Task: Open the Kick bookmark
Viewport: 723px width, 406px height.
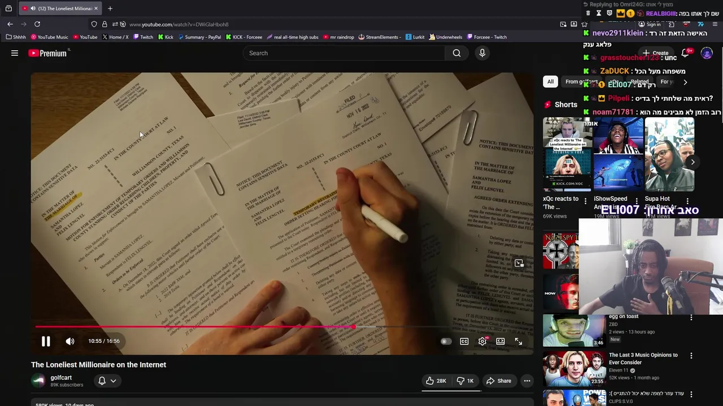Action: [x=165, y=37]
